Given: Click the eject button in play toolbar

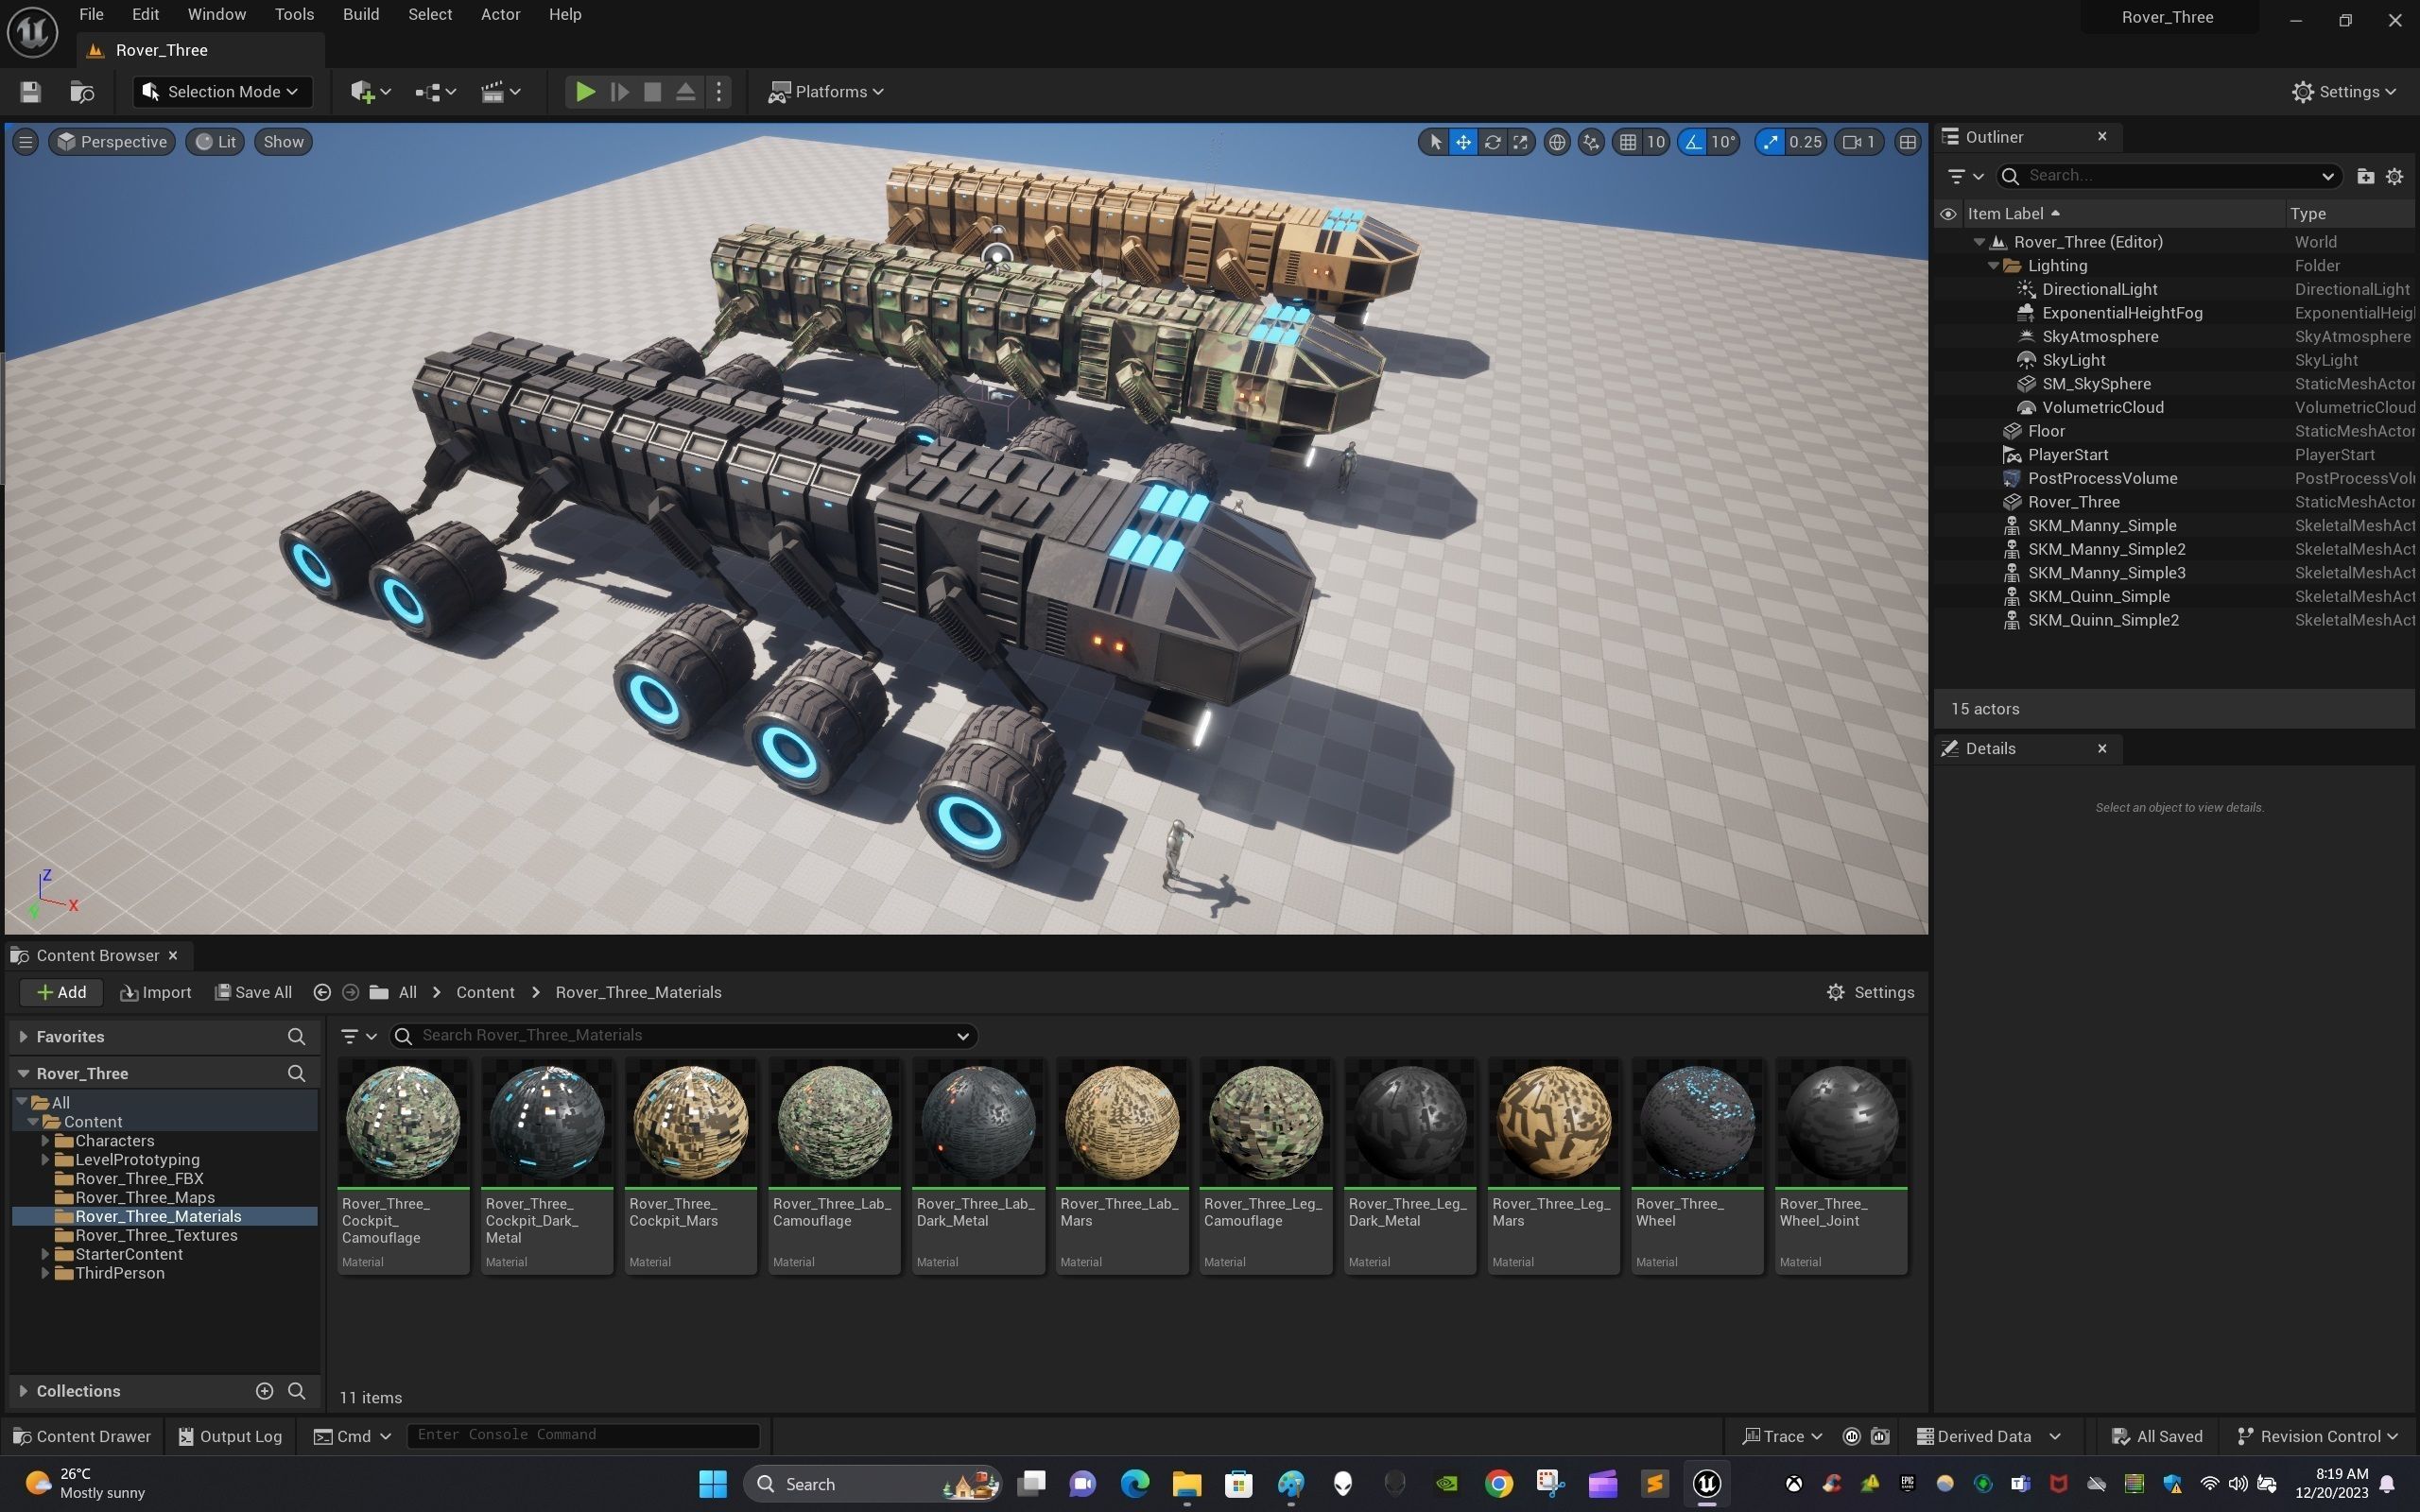Looking at the screenshot, I should (686, 92).
